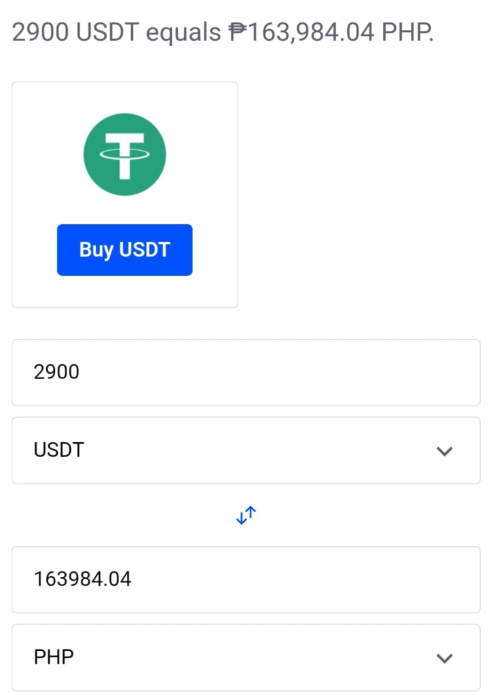Open the USDT currency dropdown

click(246, 450)
